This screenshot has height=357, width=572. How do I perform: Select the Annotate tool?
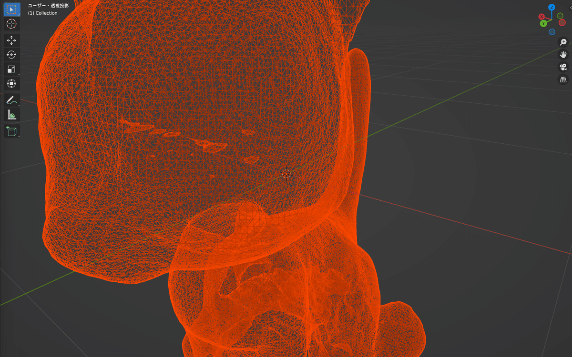pyautogui.click(x=11, y=100)
